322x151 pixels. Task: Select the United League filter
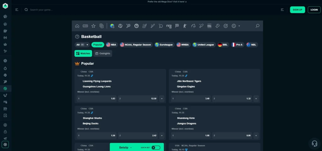tap(204, 45)
